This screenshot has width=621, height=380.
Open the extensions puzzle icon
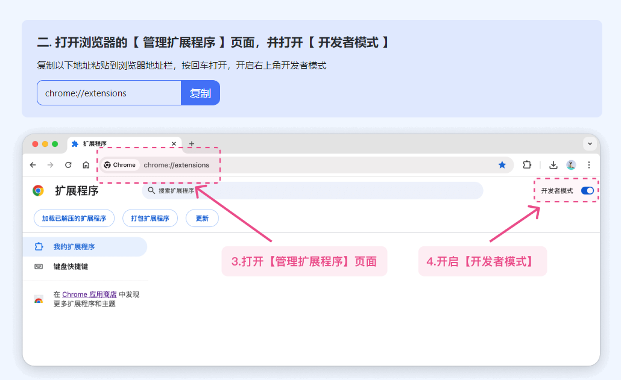coord(527,165)
